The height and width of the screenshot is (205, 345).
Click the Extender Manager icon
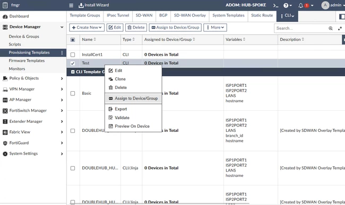tap(5, 121)
